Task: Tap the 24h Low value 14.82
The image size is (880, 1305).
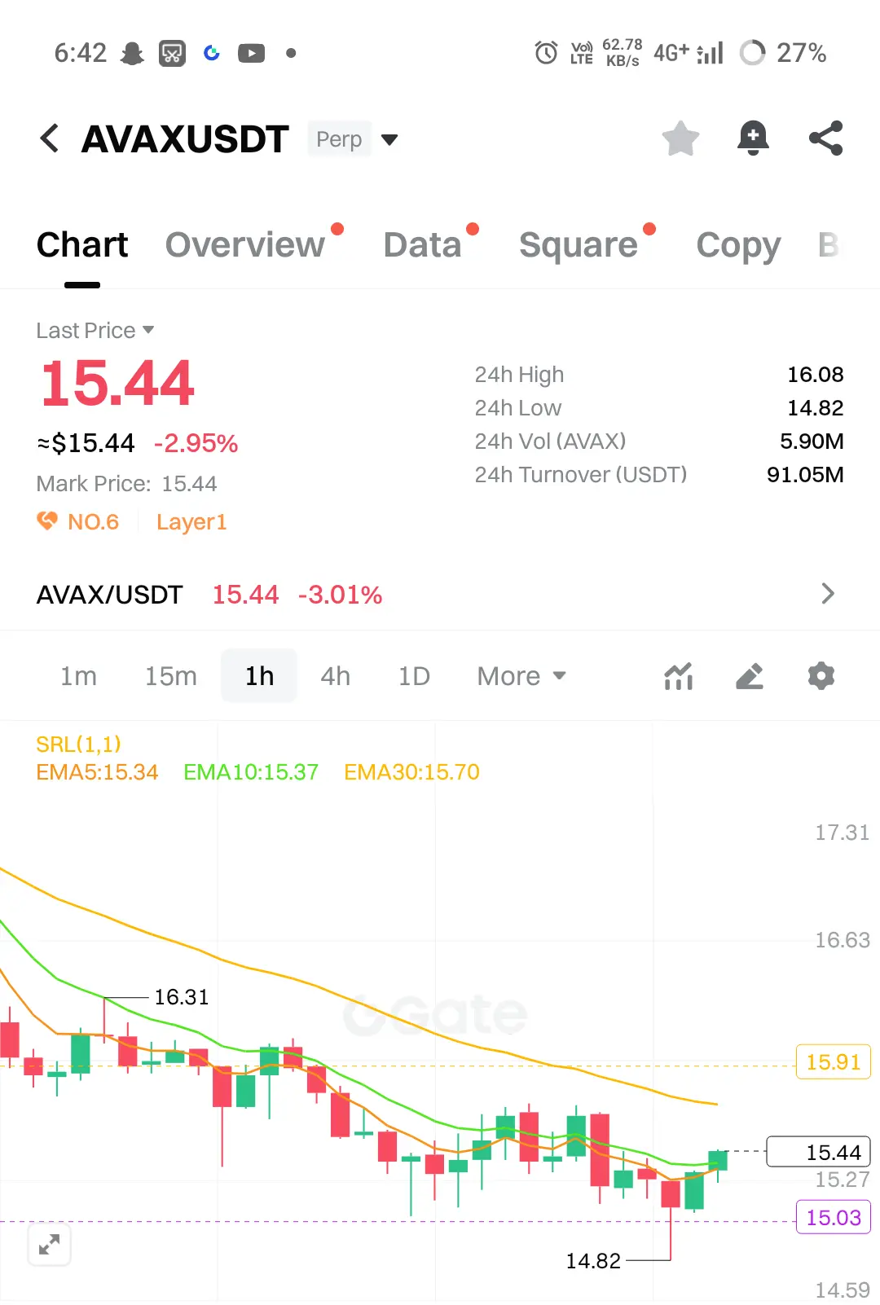Action: tap(815, 408)
